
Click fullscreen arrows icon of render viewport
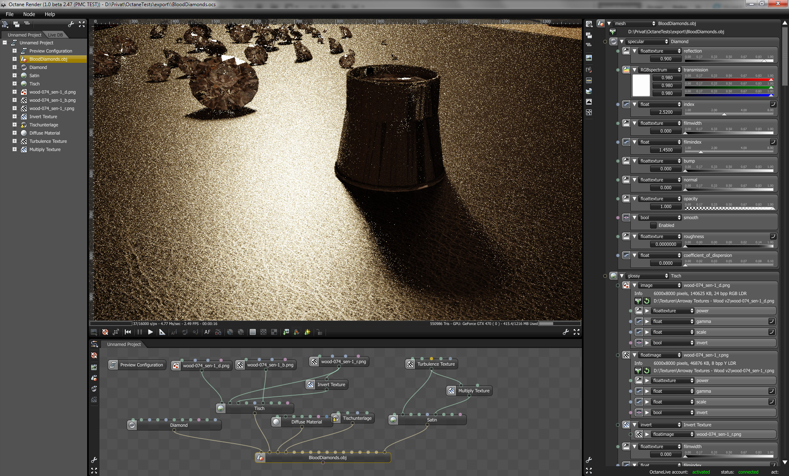[x=577, y=332]
